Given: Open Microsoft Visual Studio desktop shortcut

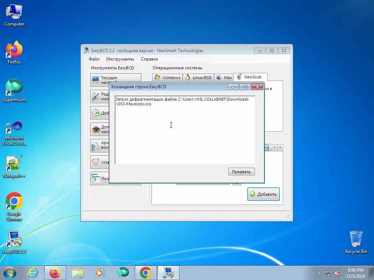Looking at the screenshot, I should coord(14,133).
